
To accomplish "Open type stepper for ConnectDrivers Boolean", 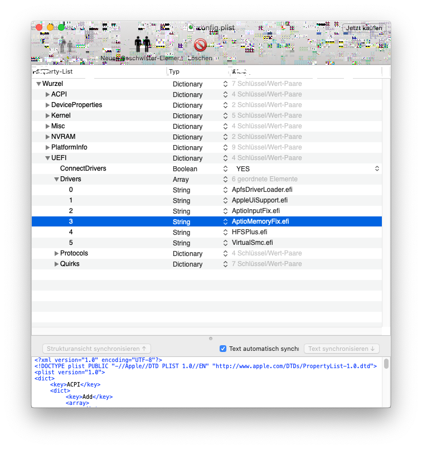I will pos(225,168).
